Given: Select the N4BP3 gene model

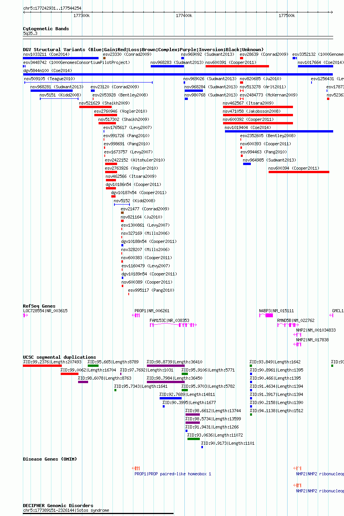Looking at the screenshot, I should click(266, 315).
